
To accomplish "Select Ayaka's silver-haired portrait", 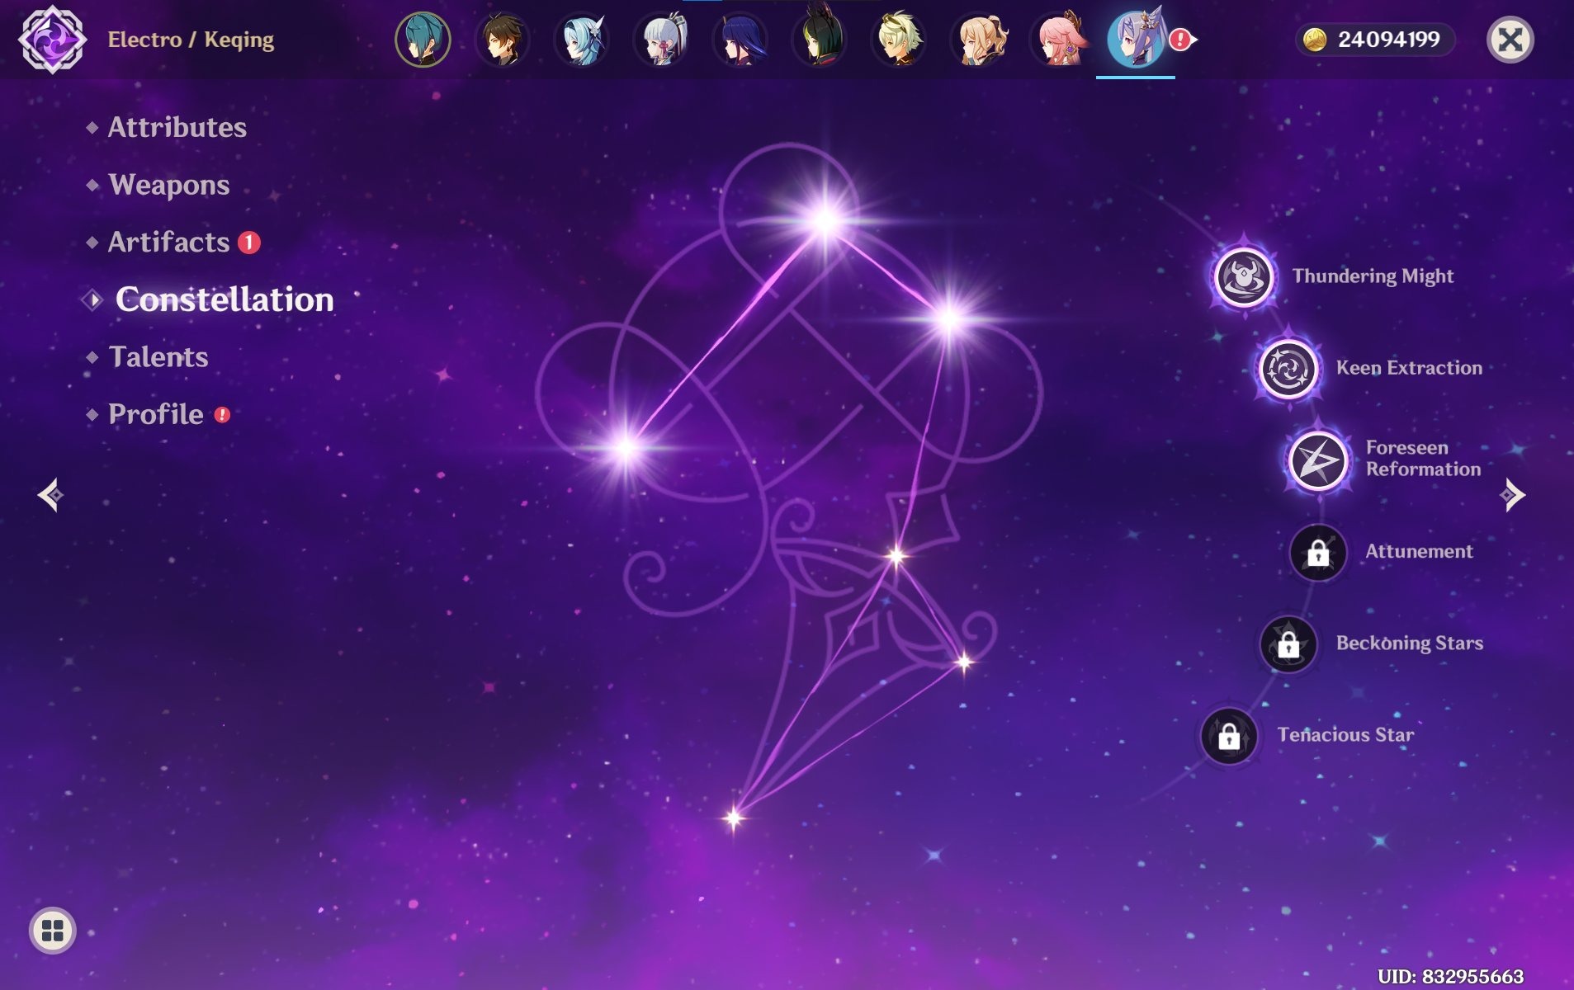I will (x=661, y=39).
